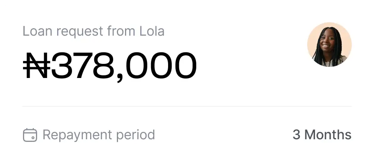Click the 'Loan request from Lola' heading
Viewport: 374px width, 166px height.
point(93,32)
